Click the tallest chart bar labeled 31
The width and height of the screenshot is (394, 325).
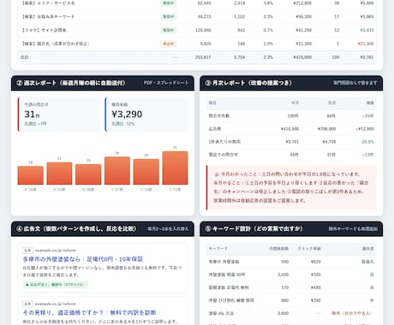click(x=175, y=168)
